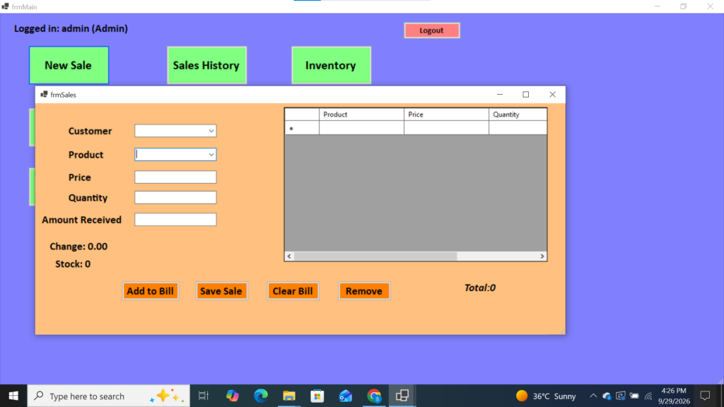Image resolution: width=724 pixels, height=407 pixels.
Task: Minimize the frmSales window
Action: [500, 95]
